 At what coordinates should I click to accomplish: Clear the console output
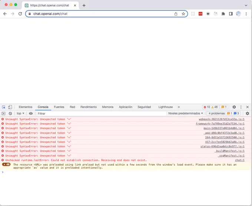point(10,114)
